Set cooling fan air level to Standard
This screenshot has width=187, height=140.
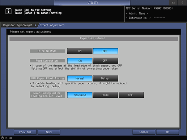[x=80, y=95]
